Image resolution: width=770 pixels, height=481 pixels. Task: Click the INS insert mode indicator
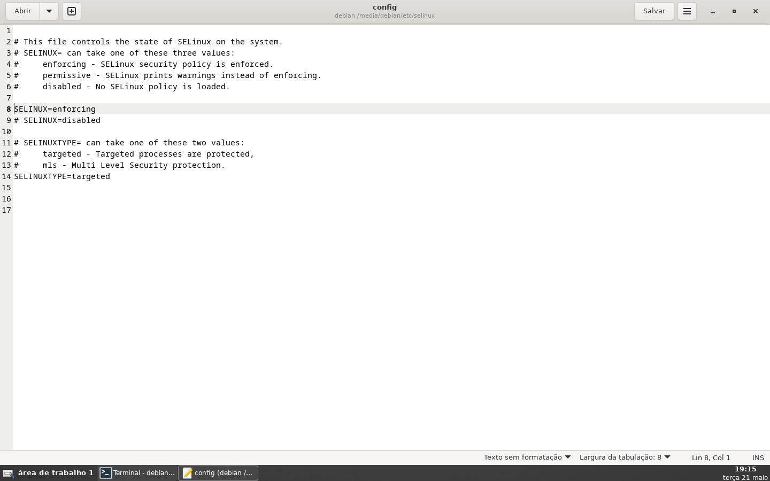758,457
